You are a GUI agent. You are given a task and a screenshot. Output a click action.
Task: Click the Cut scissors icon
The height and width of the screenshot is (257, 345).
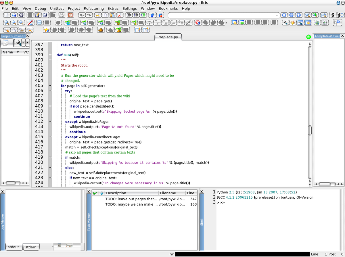pos(98,15)
